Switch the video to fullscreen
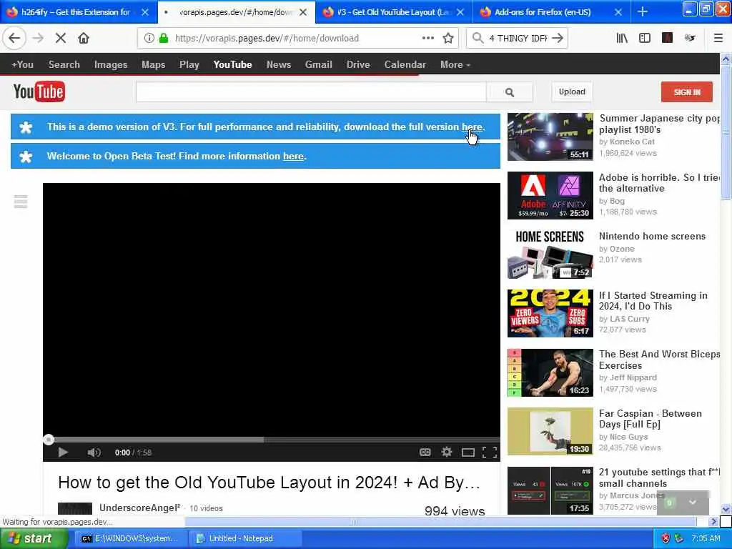This screenshot has height=549, width=732. coord(489,452)
